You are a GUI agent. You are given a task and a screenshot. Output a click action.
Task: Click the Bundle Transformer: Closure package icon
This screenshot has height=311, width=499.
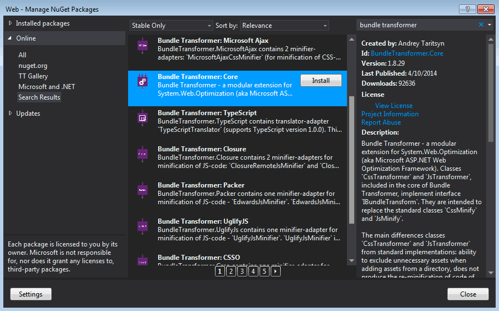pos(142,154)
